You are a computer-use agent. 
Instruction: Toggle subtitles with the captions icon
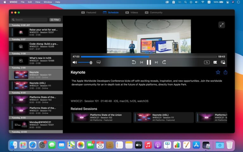[x=99, y=62]
